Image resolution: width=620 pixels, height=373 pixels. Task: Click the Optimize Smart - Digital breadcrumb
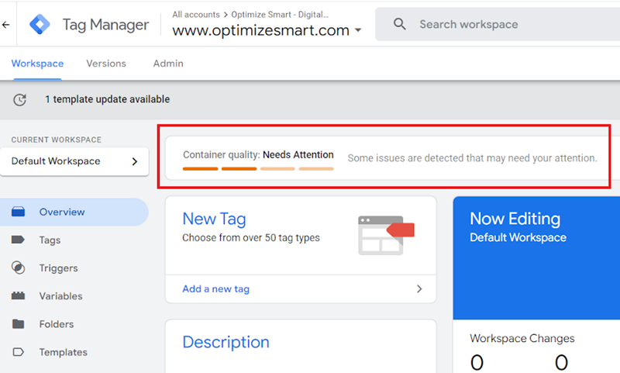click(280, 15)
